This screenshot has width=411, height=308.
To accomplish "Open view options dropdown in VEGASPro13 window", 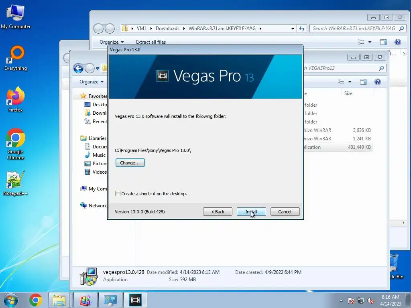I will click(350, 82).
